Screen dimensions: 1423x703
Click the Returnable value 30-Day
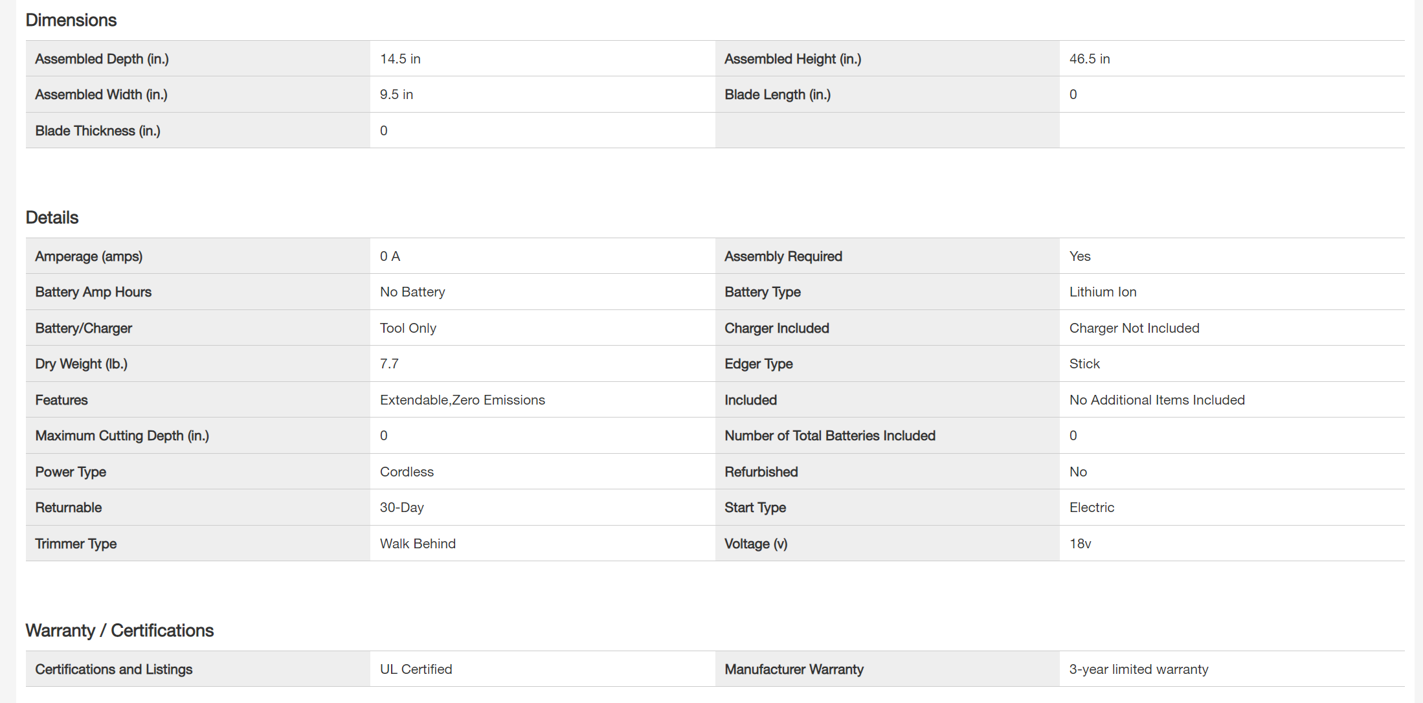tap(401, 508)
